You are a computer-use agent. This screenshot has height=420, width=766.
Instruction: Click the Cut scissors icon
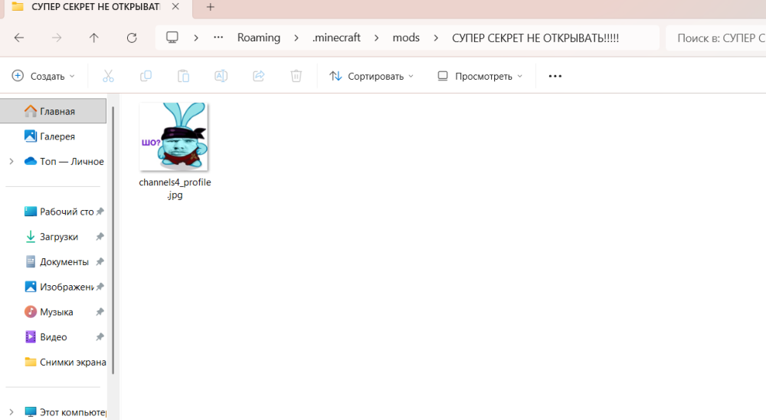109,76
